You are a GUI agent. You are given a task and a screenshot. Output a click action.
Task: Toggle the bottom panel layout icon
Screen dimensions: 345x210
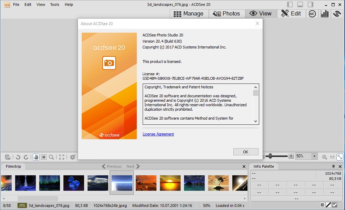(x=300, y=4)
